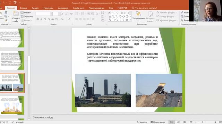Viewport: 222px width, 124px height.
Task: Click the Экспресс-стили quick styles icon
Action: (150, 14)
